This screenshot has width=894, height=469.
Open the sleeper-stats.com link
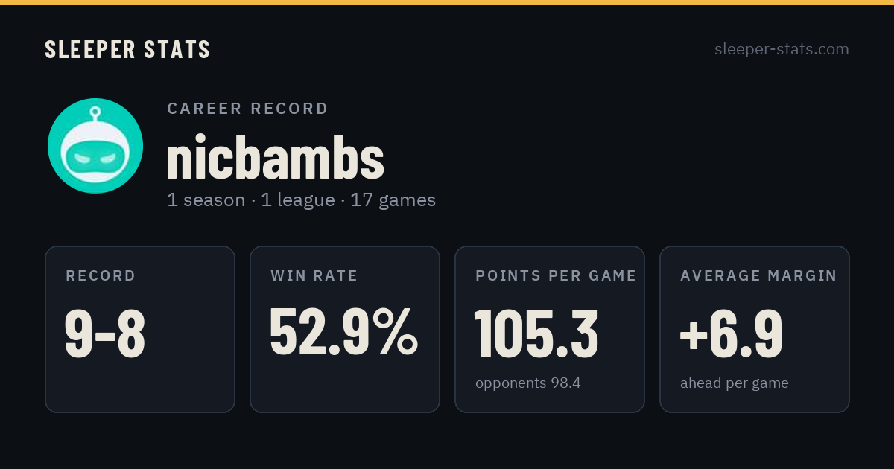tap(782, 49)
